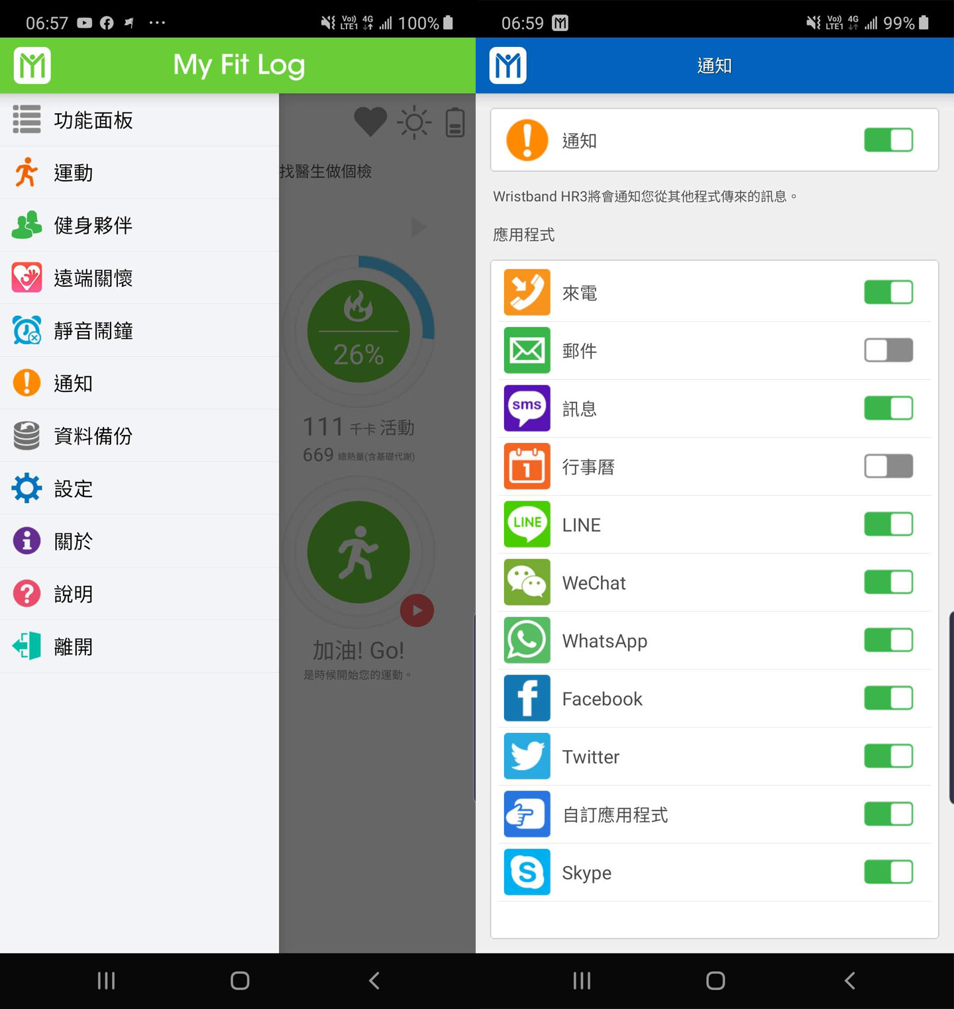Enable 行事曆 calendar notifications
954x1009 pixels.
[888, 466]
